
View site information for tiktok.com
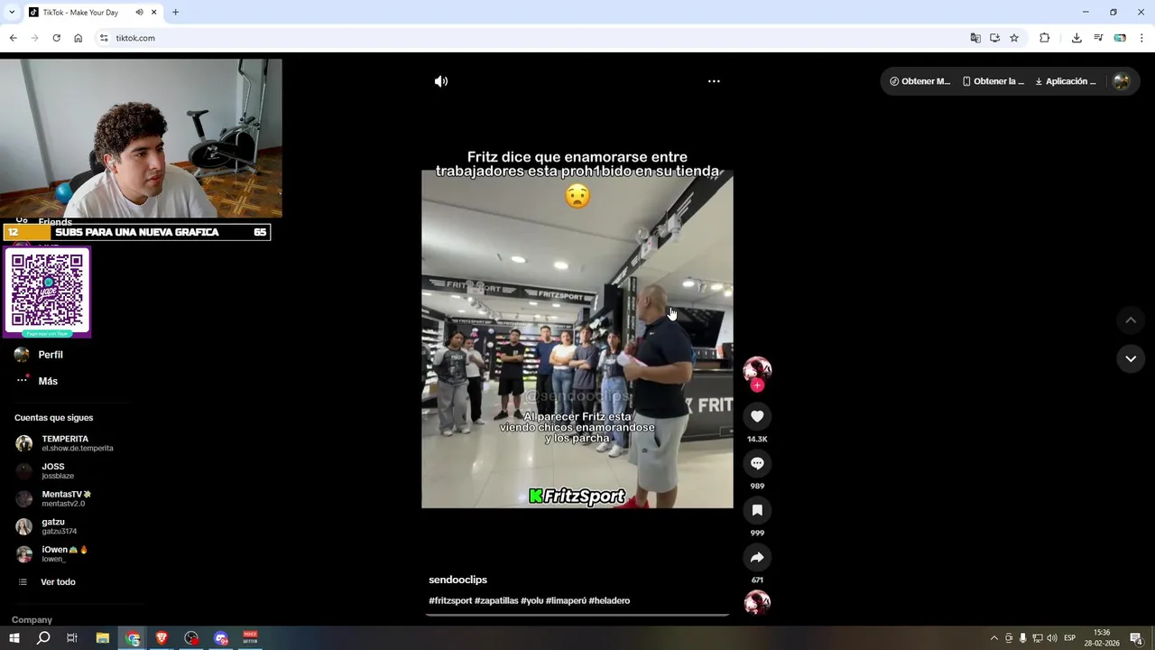(x=104, y=38)
